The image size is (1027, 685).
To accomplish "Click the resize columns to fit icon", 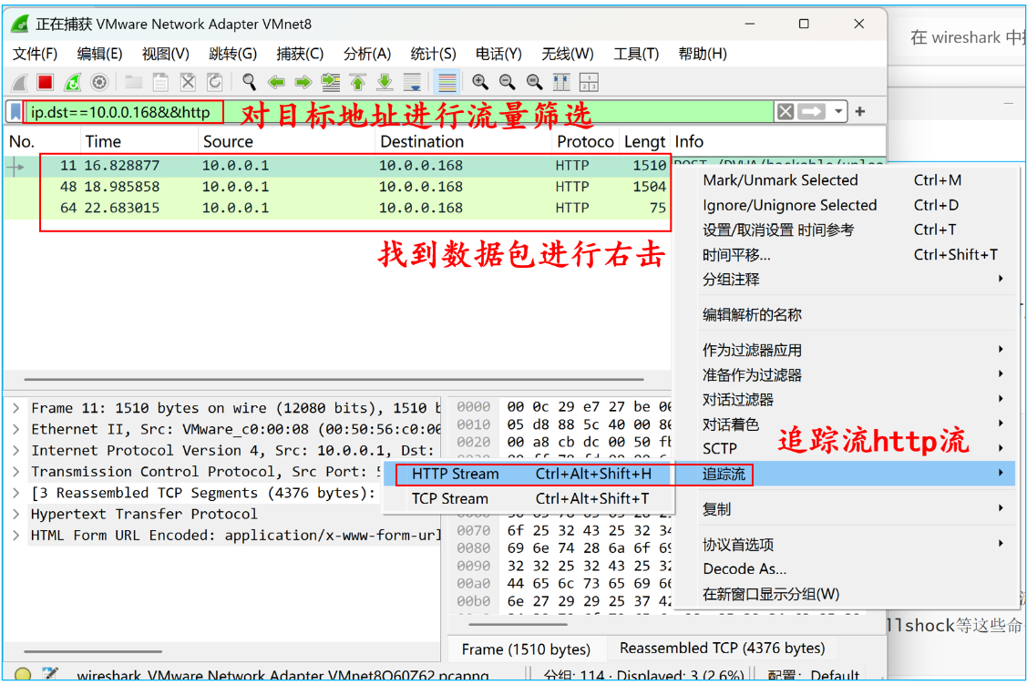I will pyautogui.click(x=562, y=83).
